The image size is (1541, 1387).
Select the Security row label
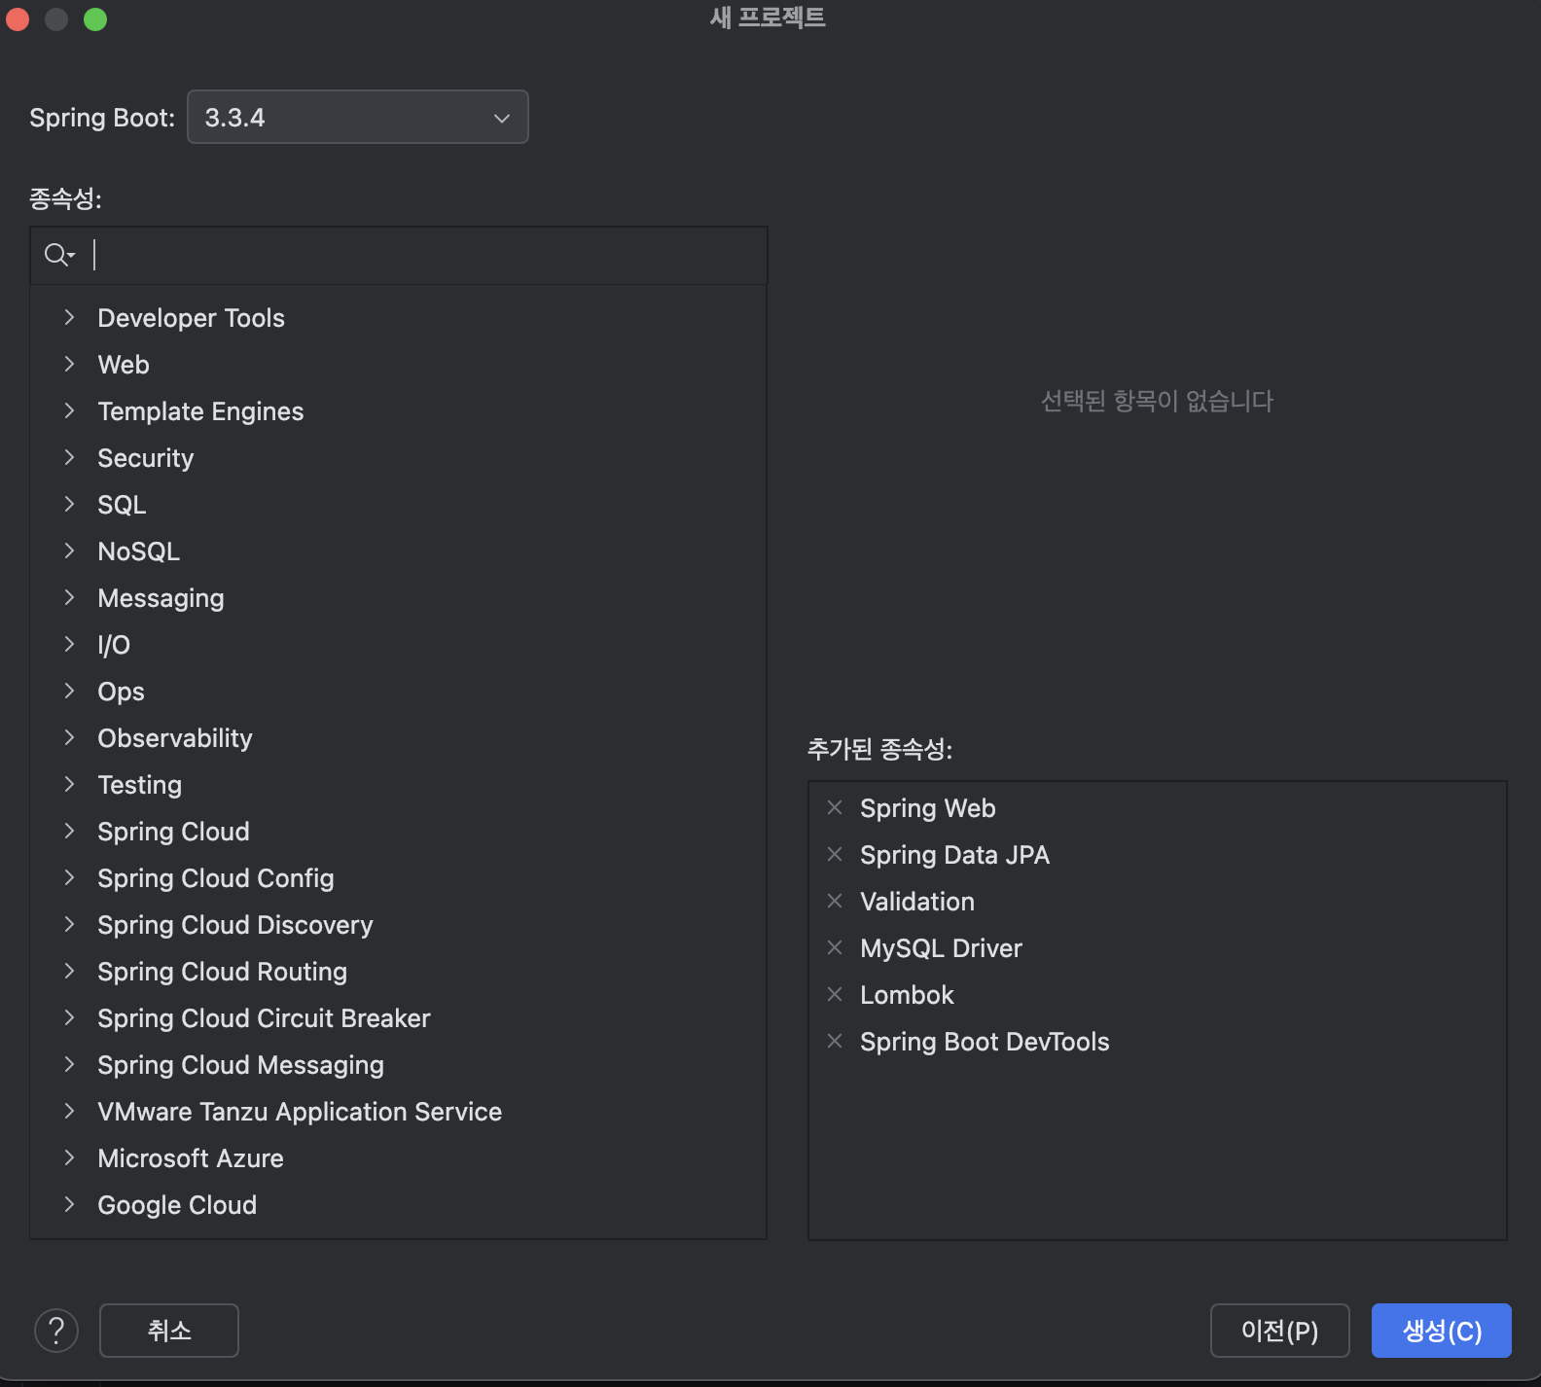146,458
